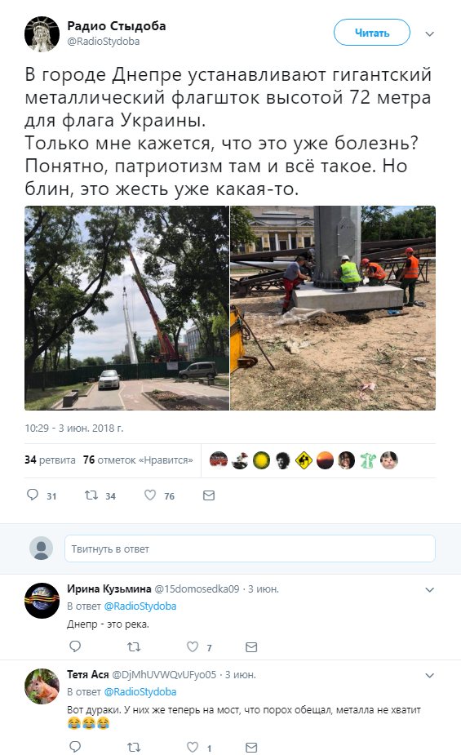Open options chevron on Ирина Кузьмина's reply
This screenshot has height=755, width=461.
(430, 590)
